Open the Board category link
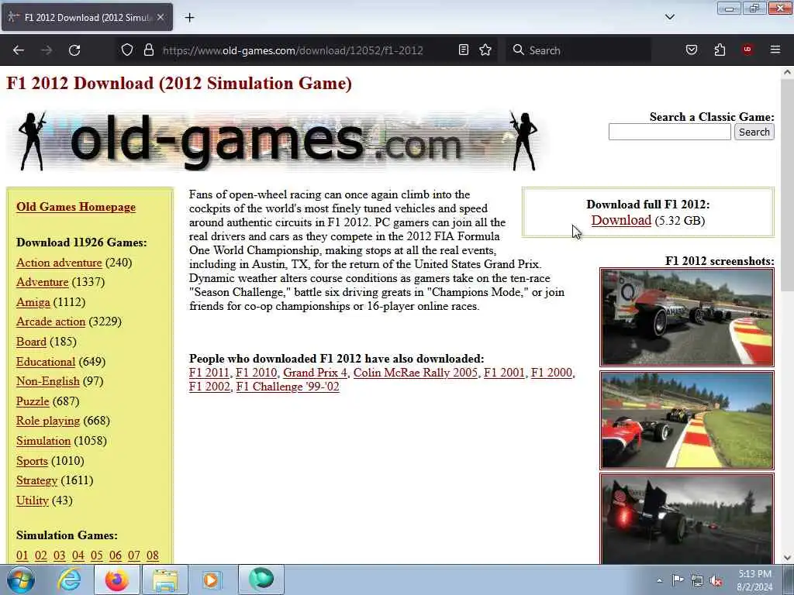Image resolution: width=794 pixels, height=595 pixels. pyautogui.click(x=31, y=342)
